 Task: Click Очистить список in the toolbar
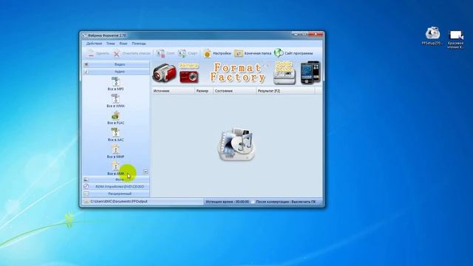[132, 53]
